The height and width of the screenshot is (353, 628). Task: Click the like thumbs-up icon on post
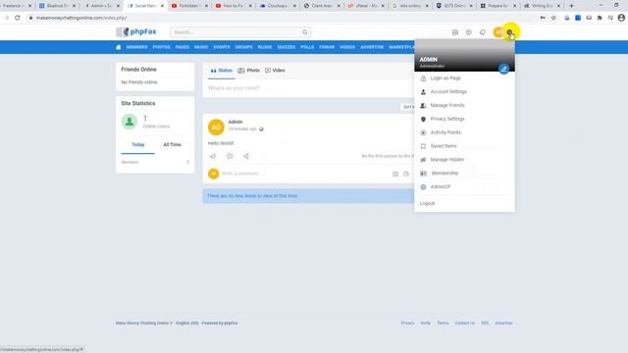[213, 156]
